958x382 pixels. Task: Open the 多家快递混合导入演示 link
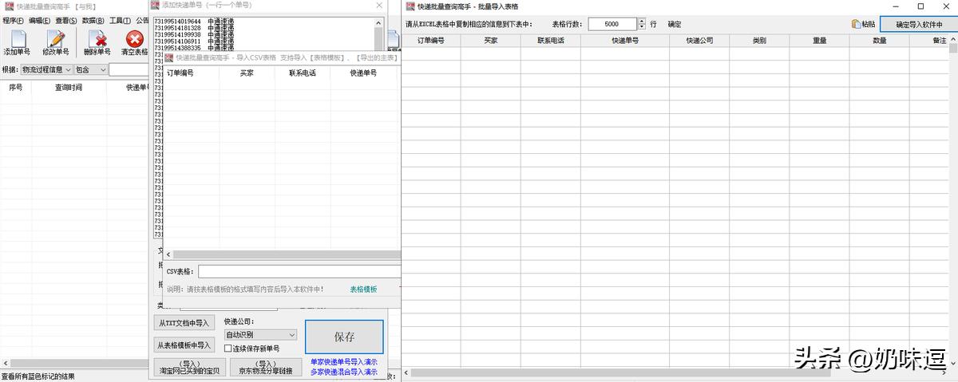(x=344, y=372)
